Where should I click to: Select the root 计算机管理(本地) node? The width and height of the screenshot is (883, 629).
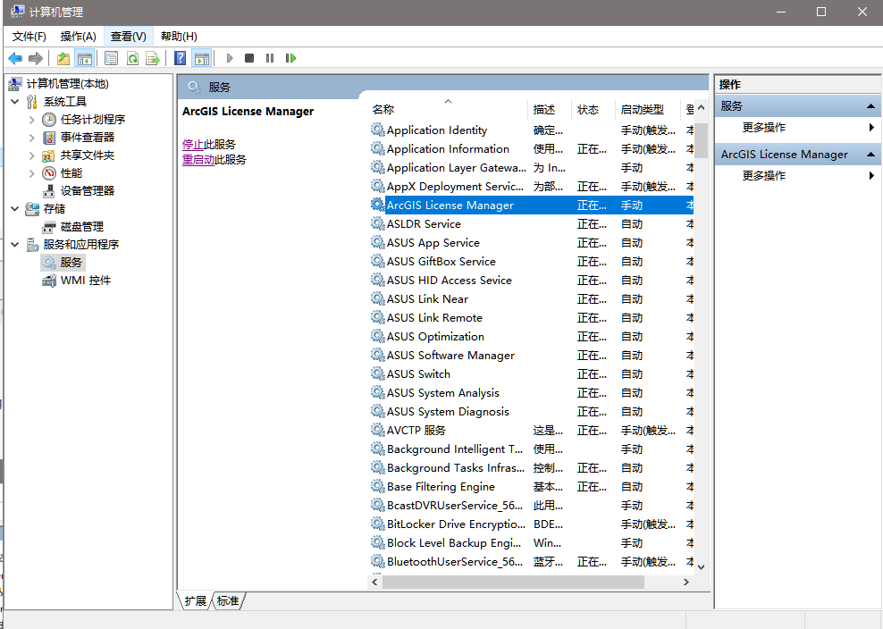pos(68,84)
